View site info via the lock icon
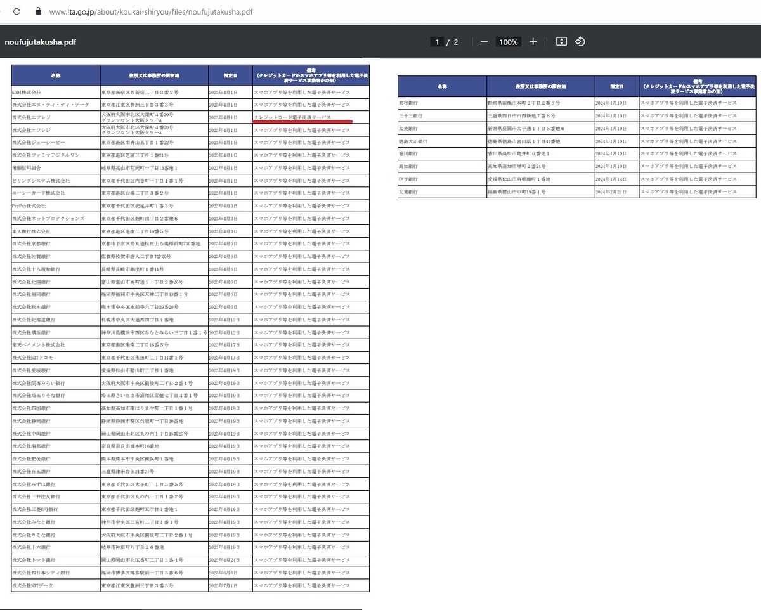This screenshot has width=761, height=610. [38, 11]
